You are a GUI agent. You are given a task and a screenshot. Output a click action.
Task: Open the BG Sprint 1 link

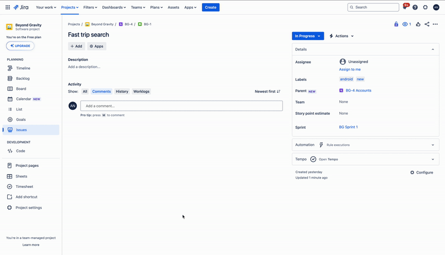click(x=348, y=127)
